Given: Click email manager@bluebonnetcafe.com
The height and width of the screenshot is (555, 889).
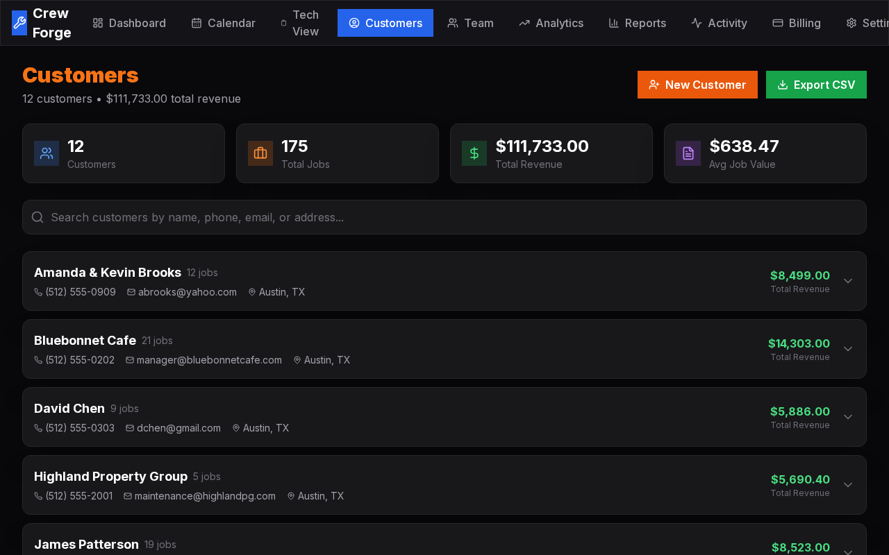Looking at the screenshot, I should pyautogui.click(x=209, y=360).
